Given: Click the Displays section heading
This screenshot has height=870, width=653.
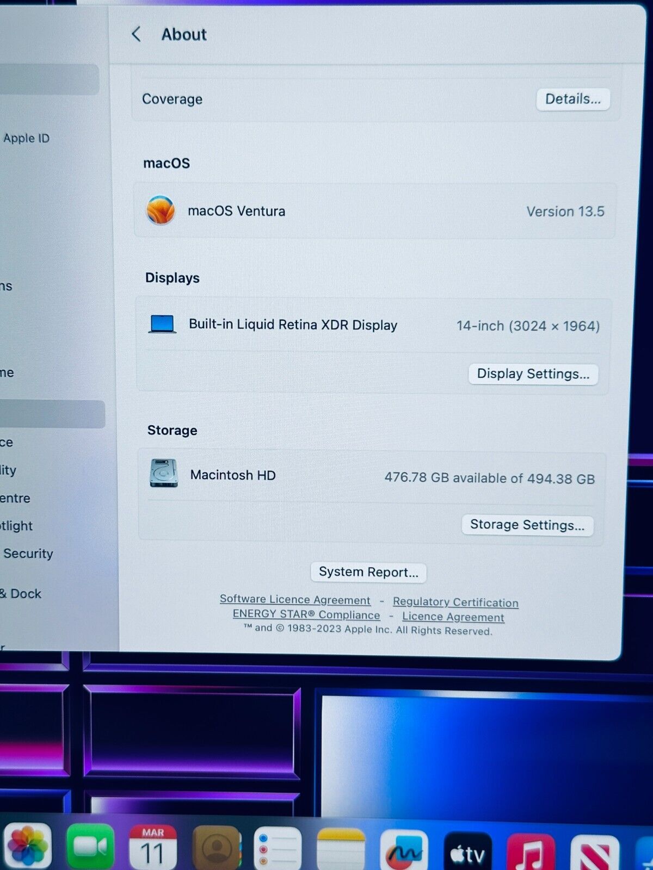Looking at the screenshot, I should 173,278.
